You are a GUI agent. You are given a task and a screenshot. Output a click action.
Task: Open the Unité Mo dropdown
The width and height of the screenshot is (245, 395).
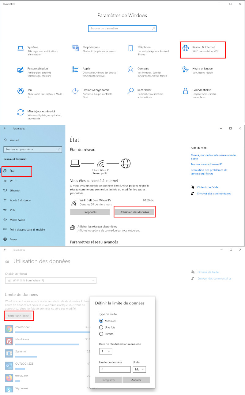(x=139, y=369)
